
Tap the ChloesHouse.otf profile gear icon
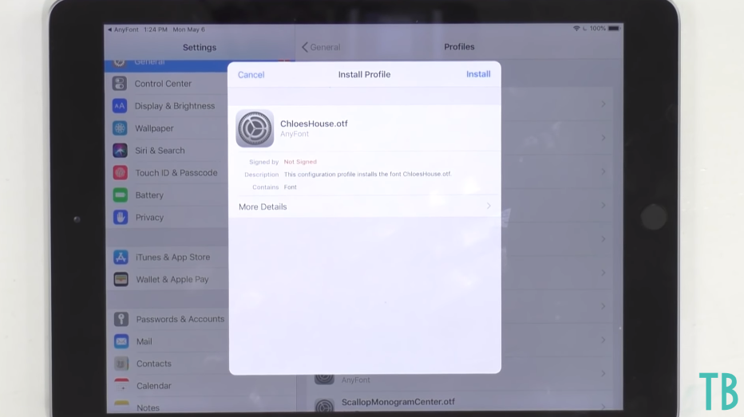tap(255, 128)
